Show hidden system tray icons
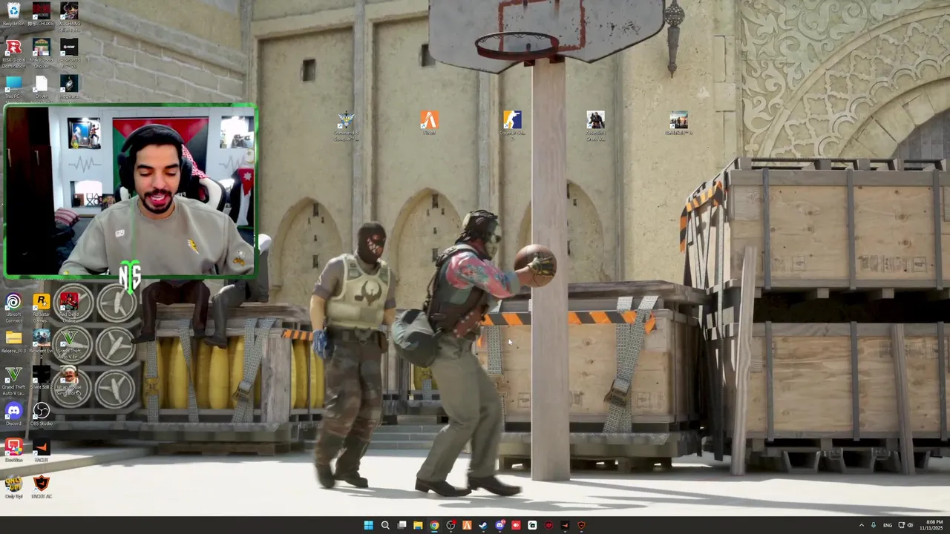Image resolution: width=950 pixels, height=534 pixels. (x=862, y=525)
